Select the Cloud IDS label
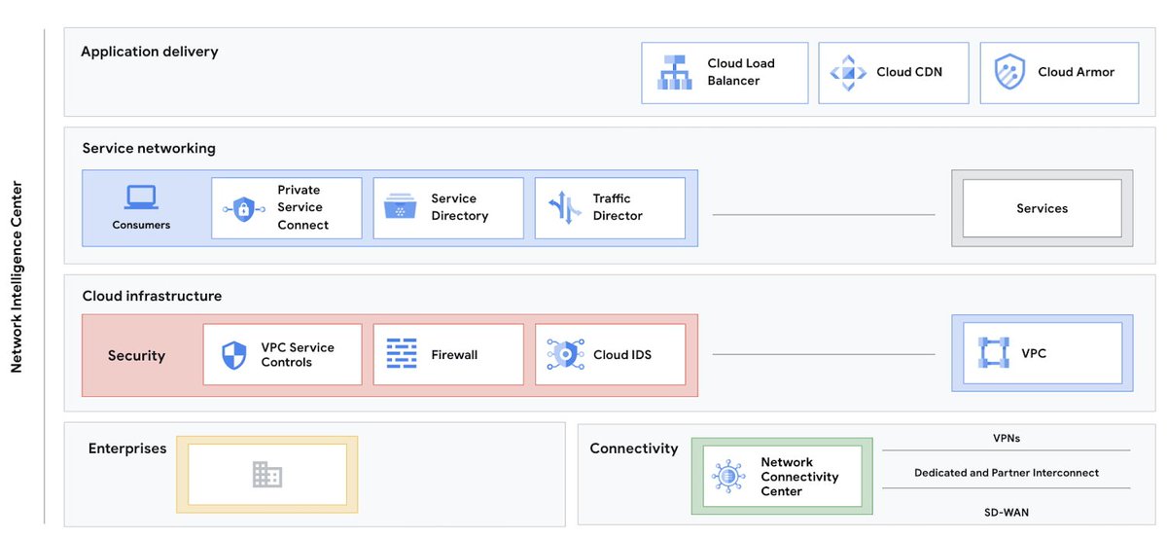This screenshot has height=538, width=1167. (622, 355)
